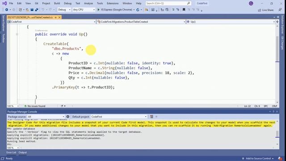Open the Any CPU platform dropdown

pyautogui.click(x=84, y=10)
